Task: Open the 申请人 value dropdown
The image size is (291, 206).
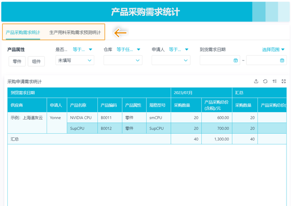Action: [x=171, y=60]
